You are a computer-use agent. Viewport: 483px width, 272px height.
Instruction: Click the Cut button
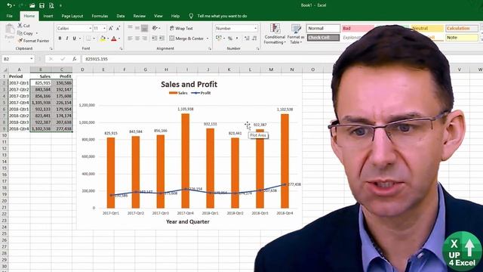pyautogui.click(x=23, y=26)
